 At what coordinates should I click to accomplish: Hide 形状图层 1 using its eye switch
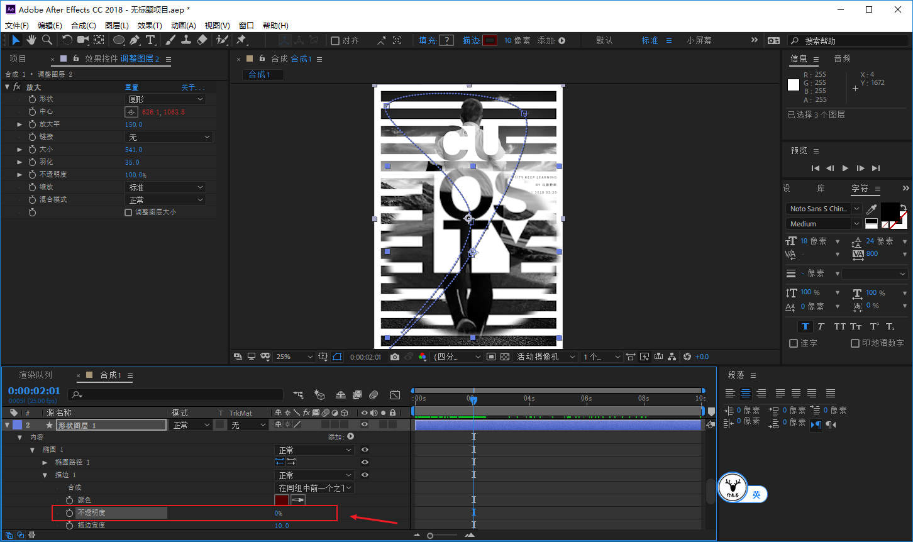(x=365, y=425)
